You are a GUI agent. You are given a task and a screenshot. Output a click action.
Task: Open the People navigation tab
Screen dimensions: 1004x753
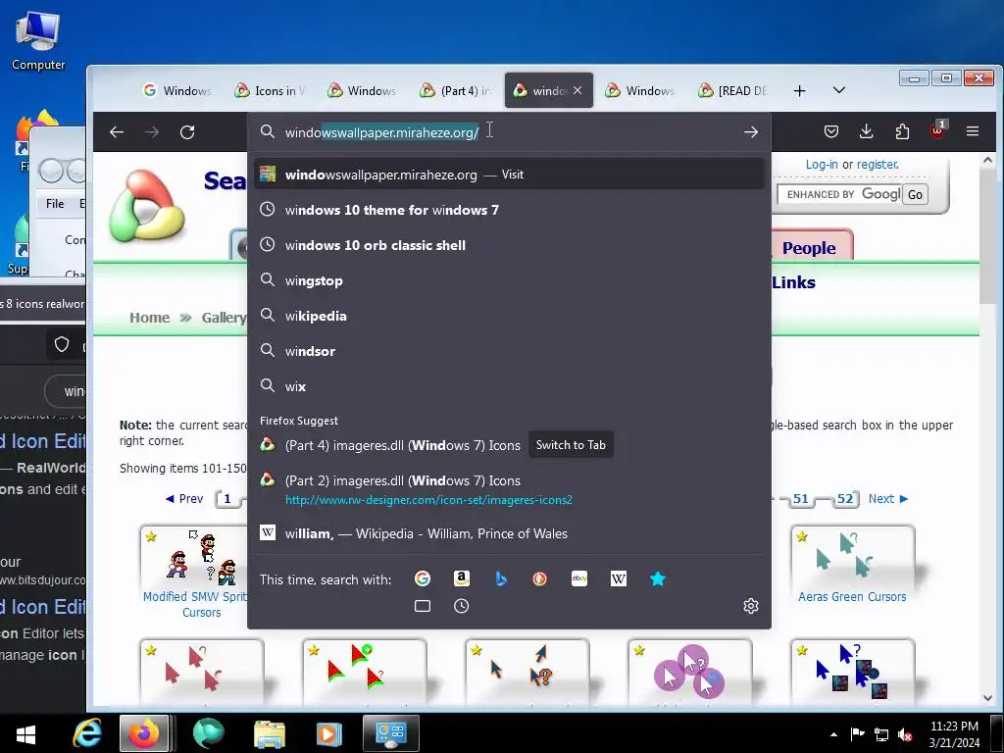(809, 248)
